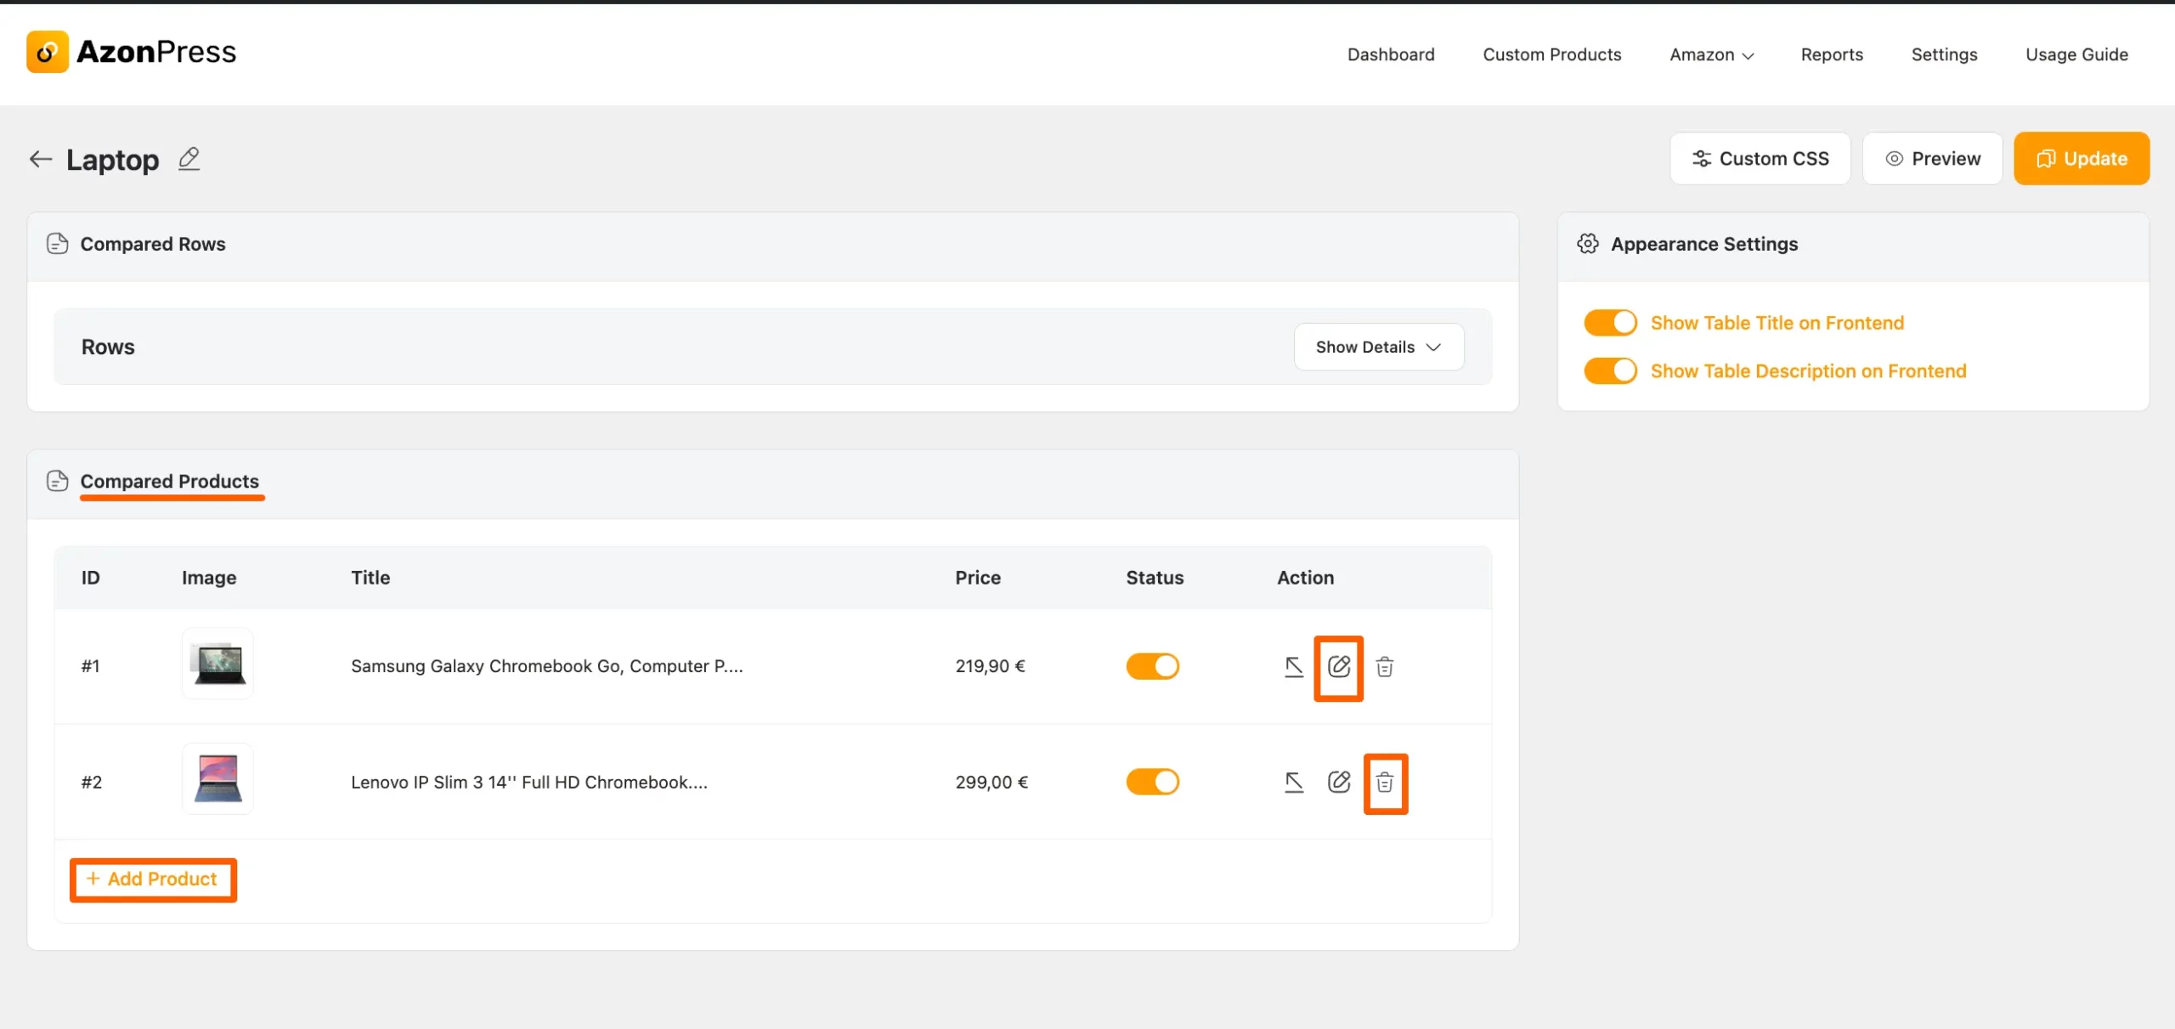Screen dimensions: 2175x1029
Task: Expand the Rows Show Details dropdown
Action: coord(1377,347)
